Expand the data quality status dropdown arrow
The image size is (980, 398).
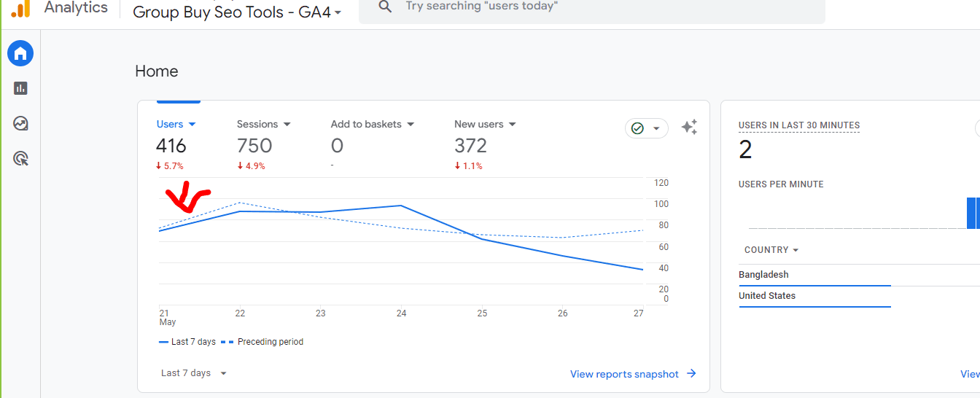656,129
